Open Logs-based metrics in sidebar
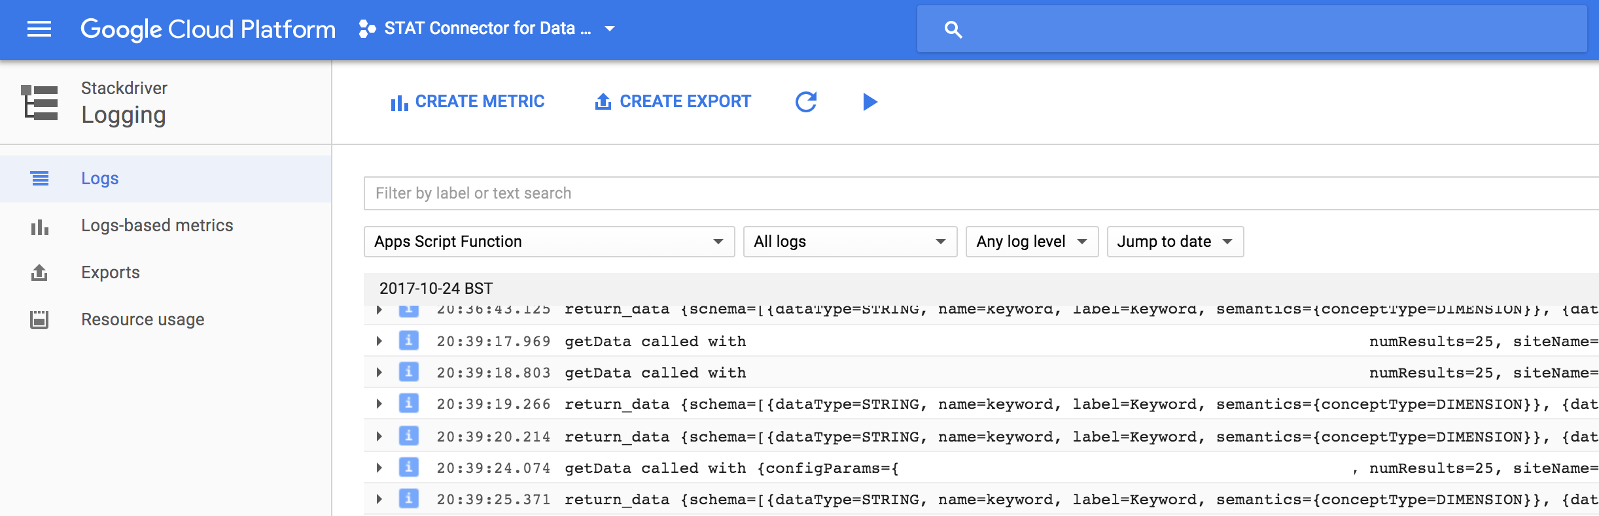 [x=166, y=225]
